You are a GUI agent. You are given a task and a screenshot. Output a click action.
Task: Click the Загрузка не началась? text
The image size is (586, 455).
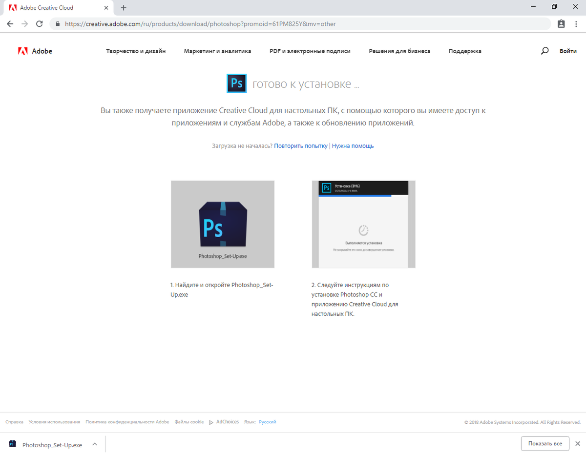pyautogui.click(x=242, y=145)
